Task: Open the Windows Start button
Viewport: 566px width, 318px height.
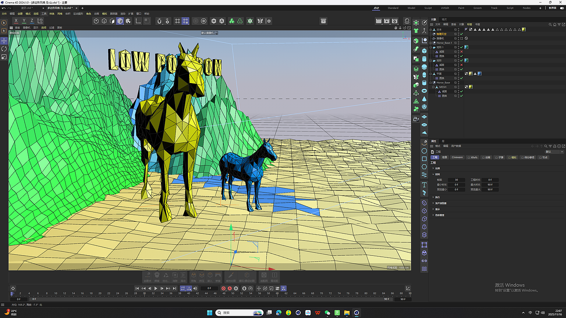Action: (x=210, y=313)
